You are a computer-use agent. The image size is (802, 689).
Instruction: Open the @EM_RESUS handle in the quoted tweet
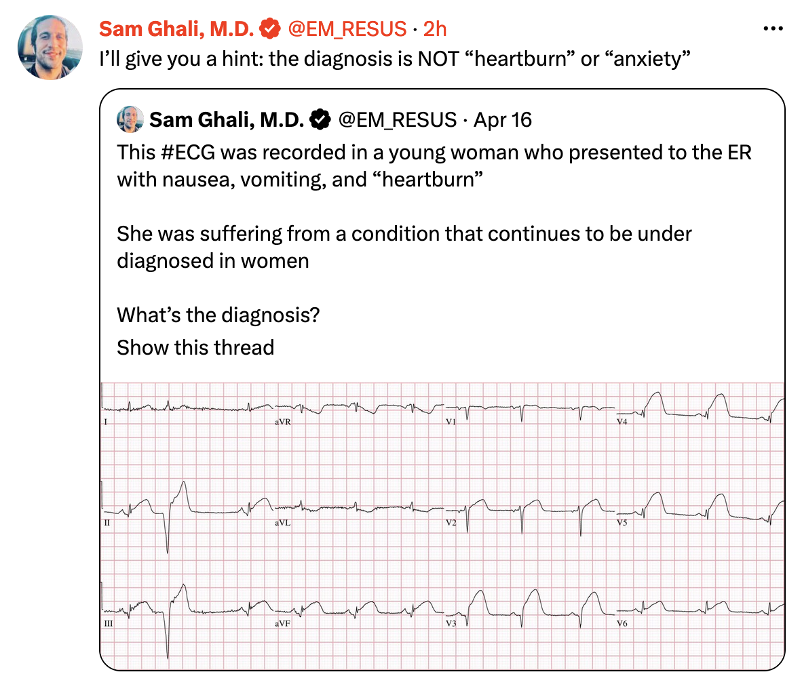click(x=399, y=120)
